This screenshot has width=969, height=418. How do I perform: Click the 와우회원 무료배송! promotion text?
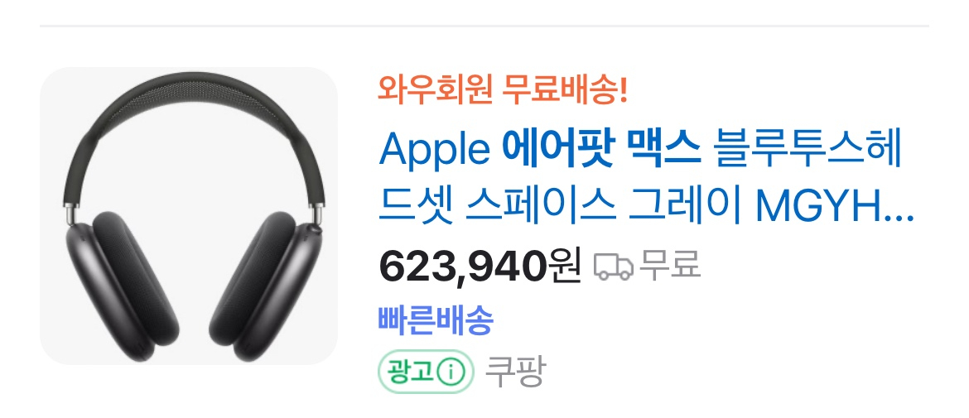(x=503, y=90)
